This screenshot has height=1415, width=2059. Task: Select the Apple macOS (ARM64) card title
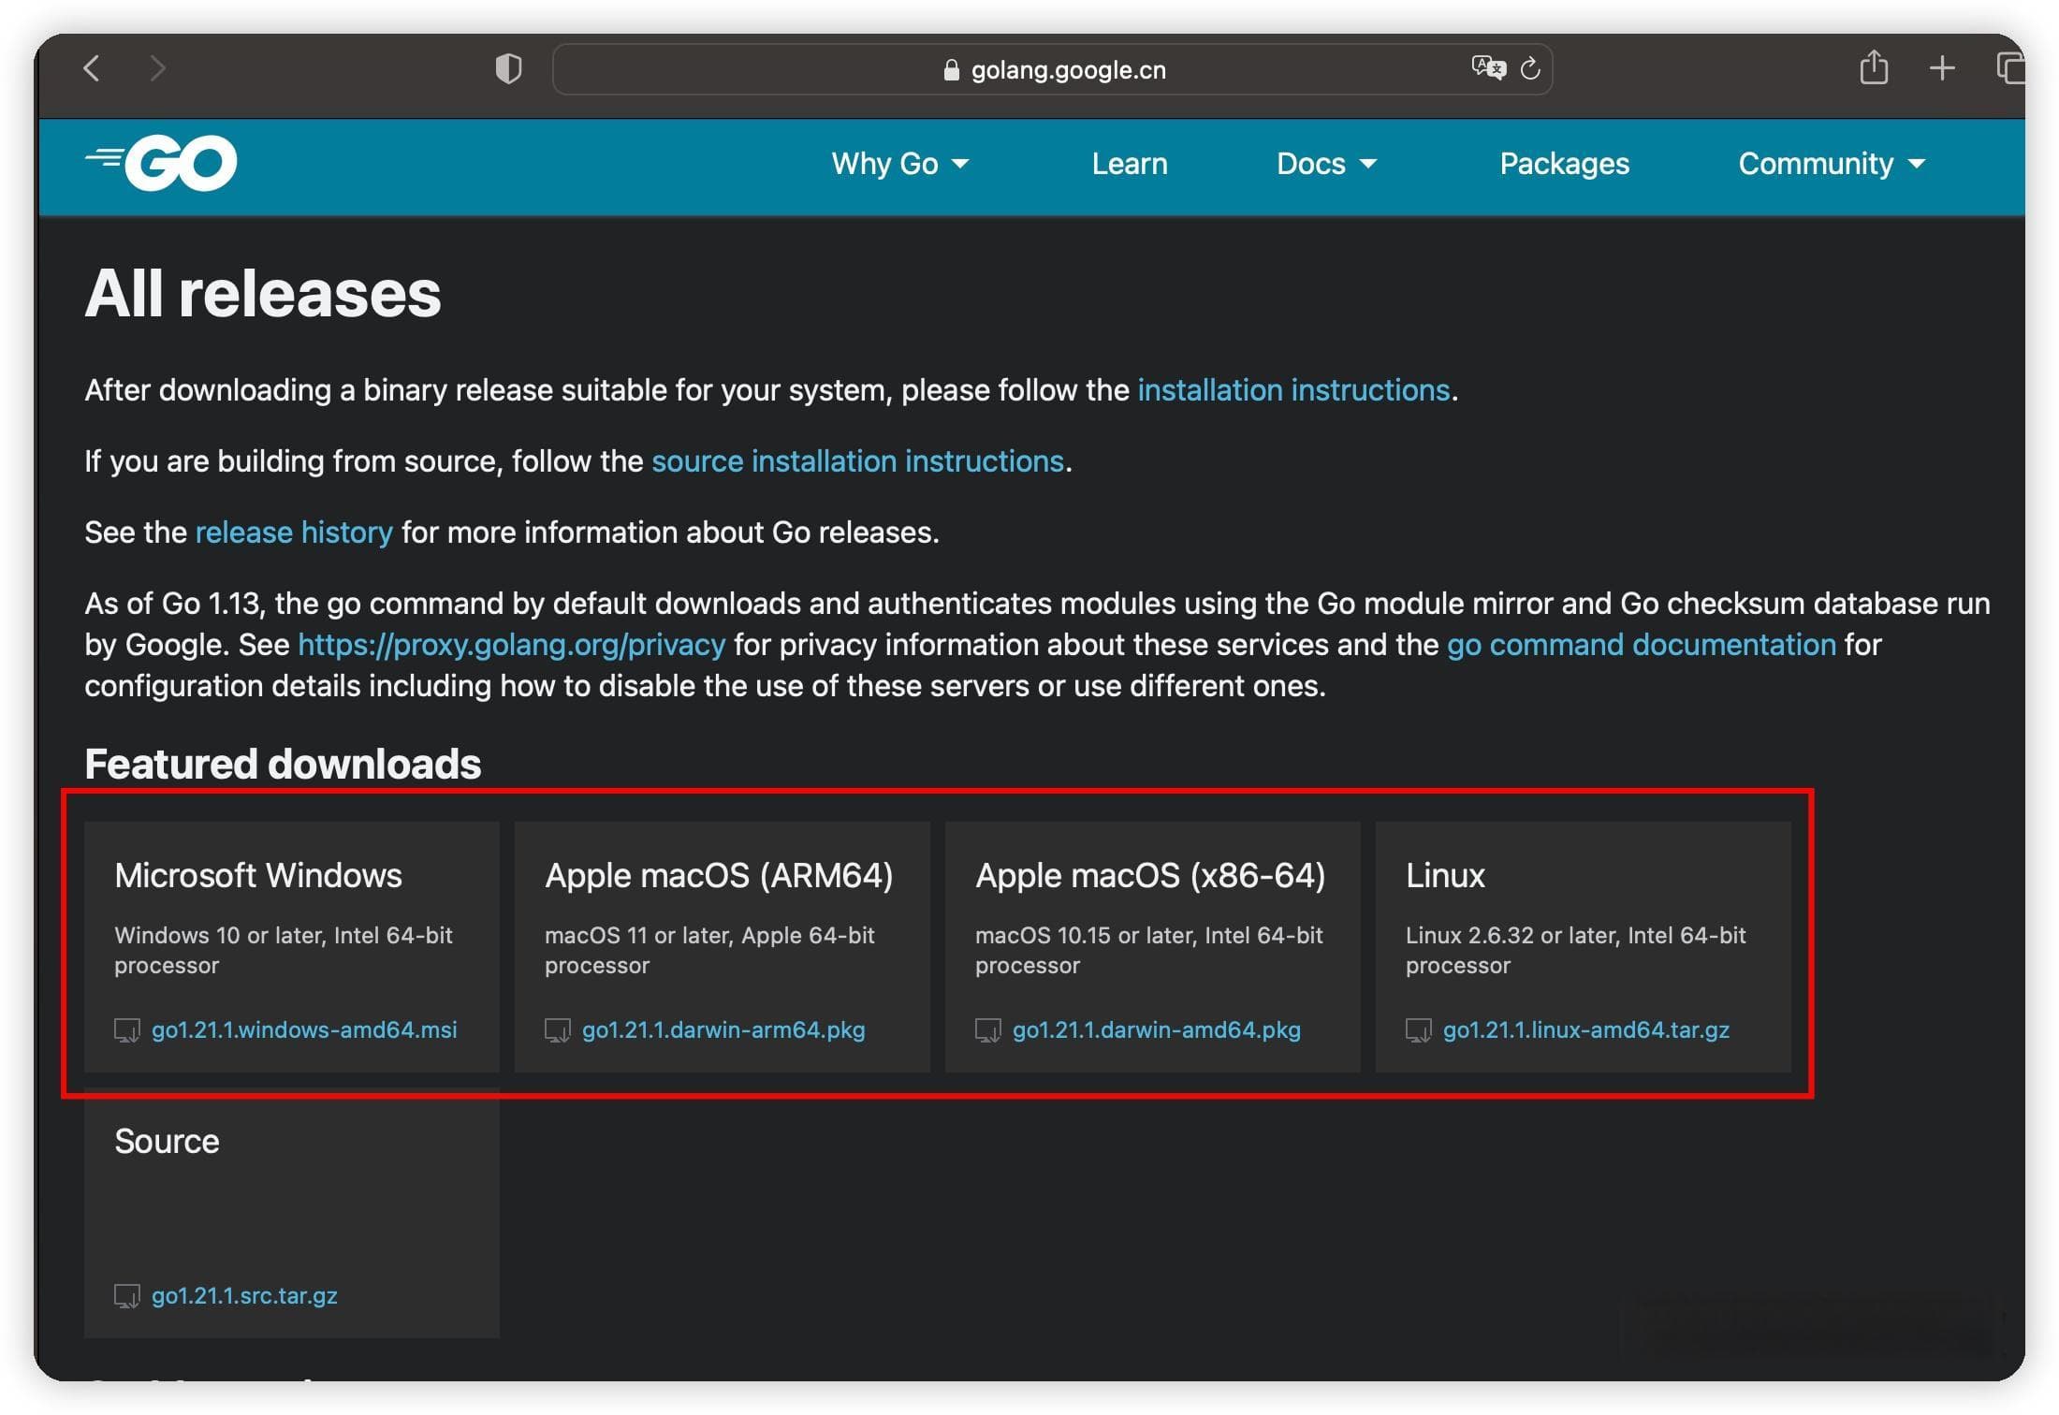[719, 876]
